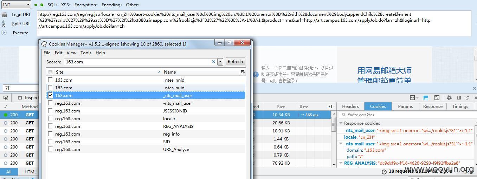Switch to the Headers tab
The width and height of the screenshot is (477, 179).
tap(350, 106)
